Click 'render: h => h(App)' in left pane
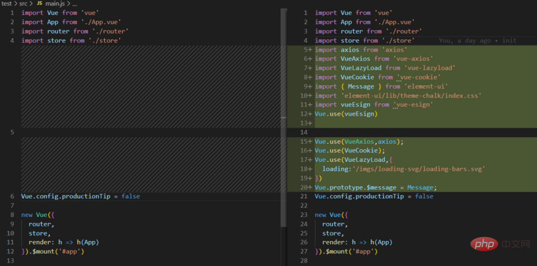The image size is (537, 266). click(64, 242)
